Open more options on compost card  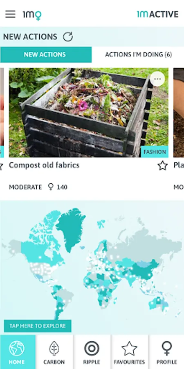(157, 79)
